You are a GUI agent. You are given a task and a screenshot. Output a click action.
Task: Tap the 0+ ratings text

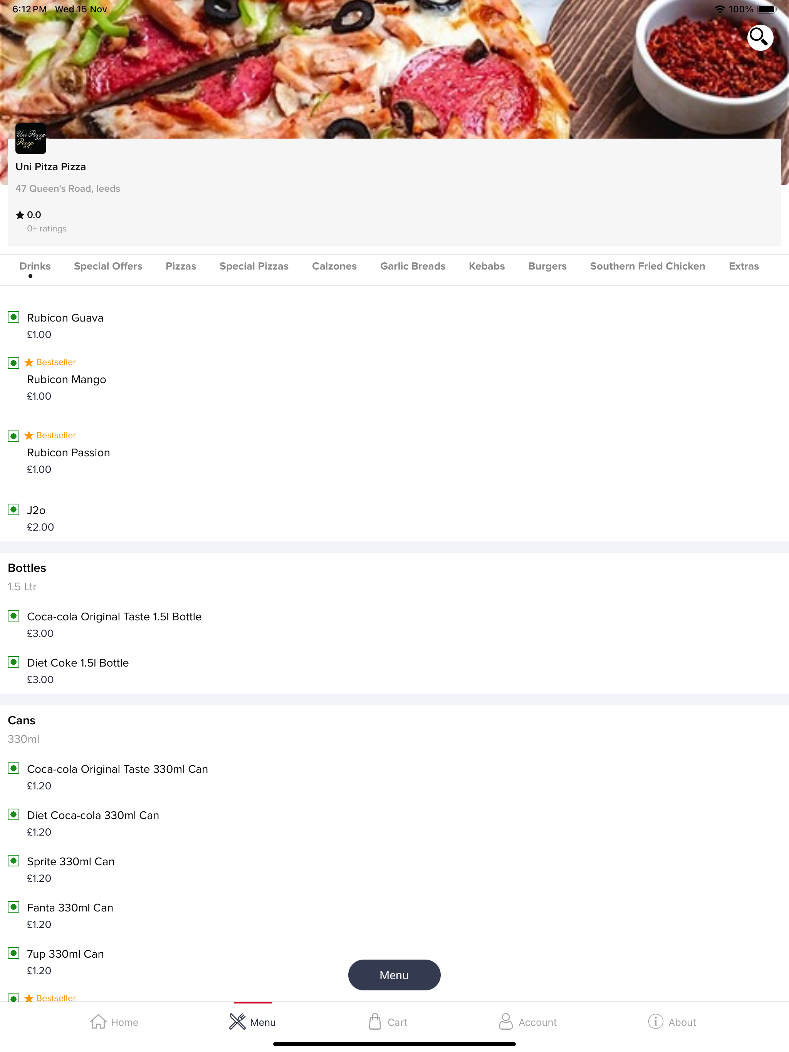pyautogui.click(x=47, y=229)
